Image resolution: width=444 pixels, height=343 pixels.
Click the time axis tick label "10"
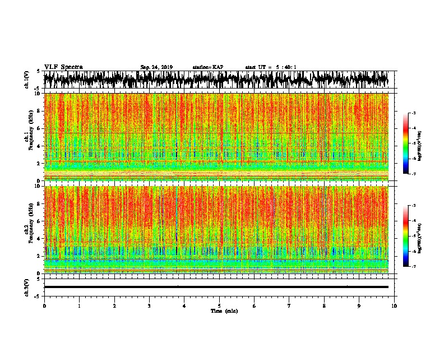point(394,306)
